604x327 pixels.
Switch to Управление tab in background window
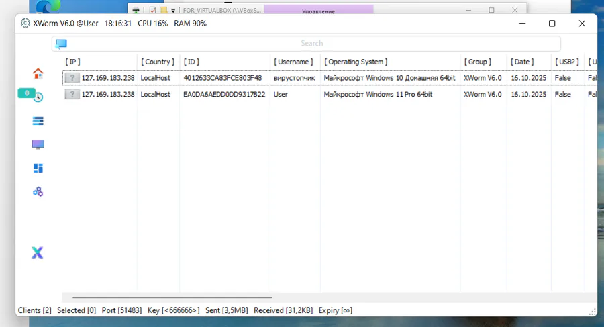pyautogui.click(x=319, y=9)
